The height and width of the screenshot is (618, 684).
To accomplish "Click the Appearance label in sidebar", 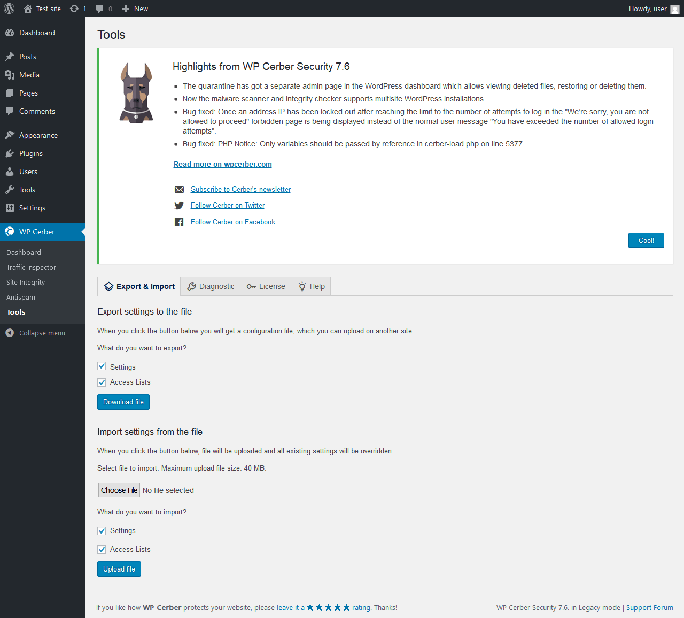I will [38, 135].
